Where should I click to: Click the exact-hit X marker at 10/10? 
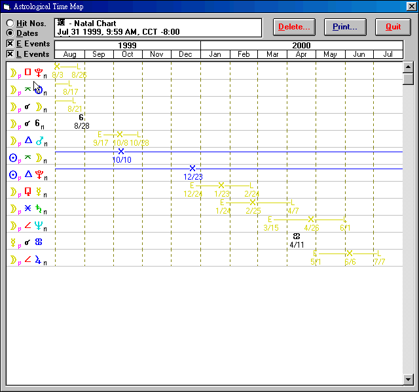(x=121, y=152)
